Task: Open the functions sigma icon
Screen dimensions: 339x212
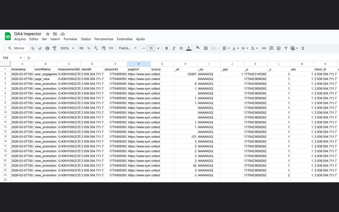Action: 303,48
